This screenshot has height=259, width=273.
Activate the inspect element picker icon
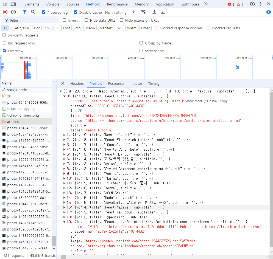pyautogui.click(x=5, y=4)
